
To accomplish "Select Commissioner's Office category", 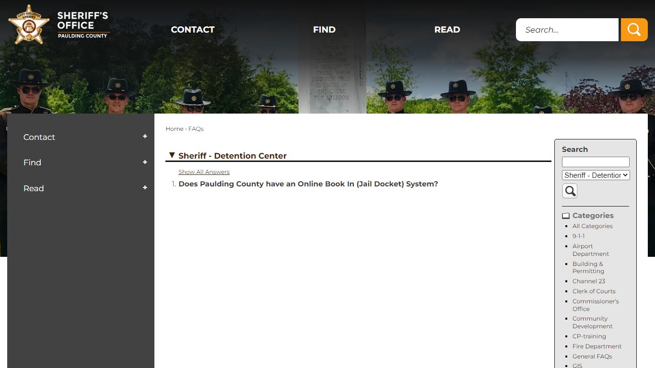I will (x=596, y=305).
